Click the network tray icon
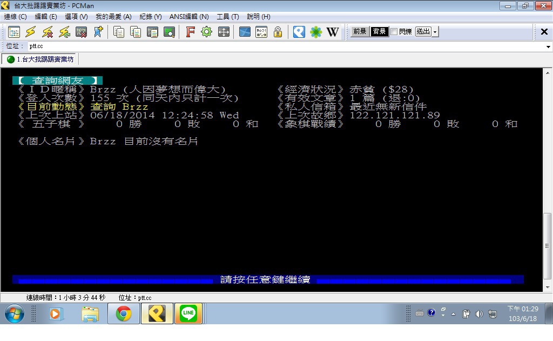553x341 pixels. click(x=493, y=314)
